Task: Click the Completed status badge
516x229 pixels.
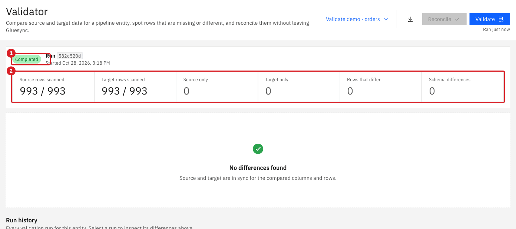Action: pos(27,59)
